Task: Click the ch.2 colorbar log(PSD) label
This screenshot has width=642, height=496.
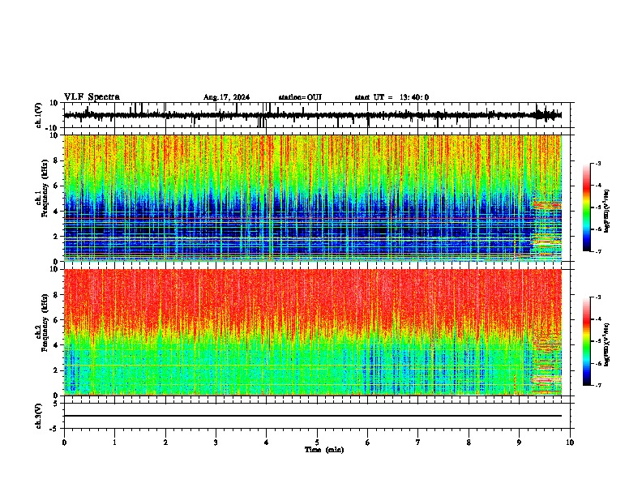Action: click(x=607, y=344)
